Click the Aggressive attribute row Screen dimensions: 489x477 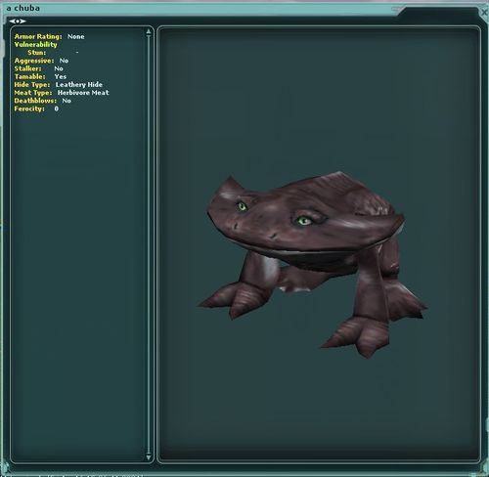click(x=41, y=61)
